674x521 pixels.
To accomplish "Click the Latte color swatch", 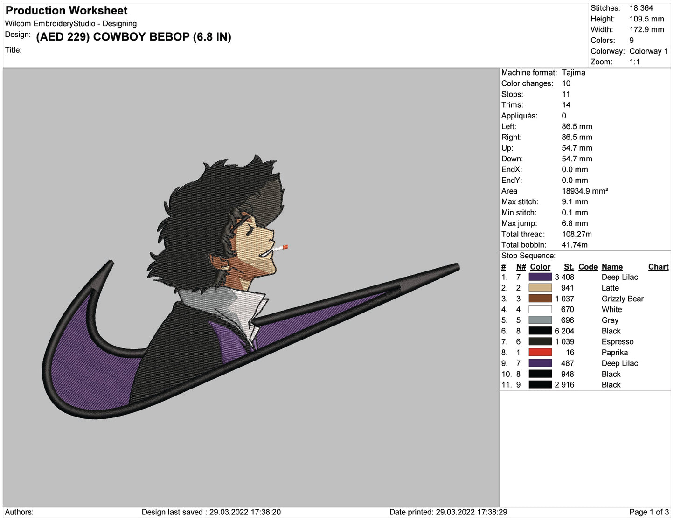I will (540, 288).
